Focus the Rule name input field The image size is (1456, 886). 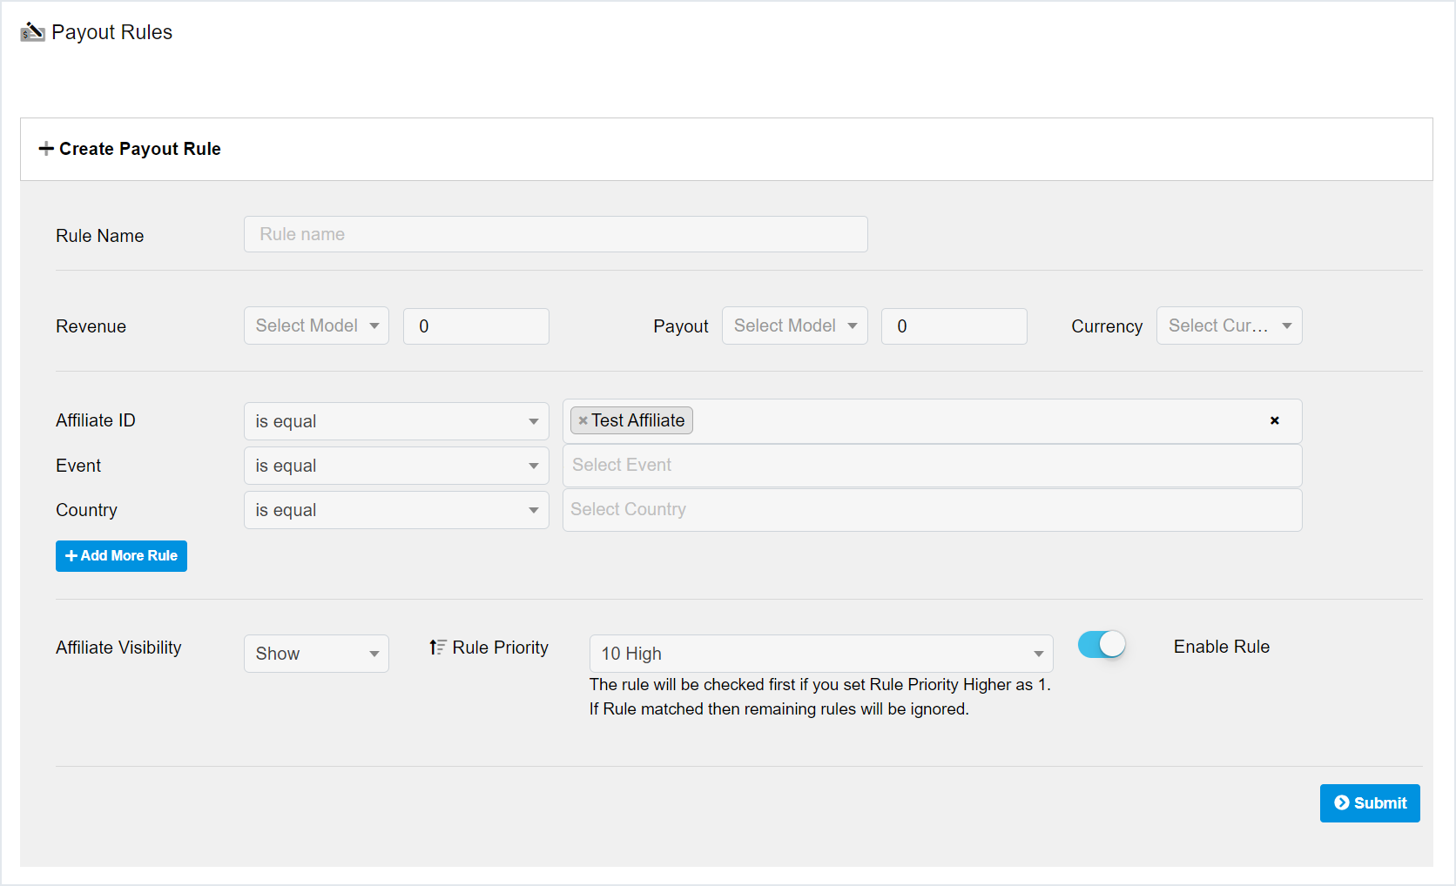click(556, 234)
